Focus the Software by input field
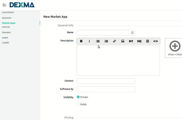The height and width of the screenshot is (120, 182). (106, 89)
